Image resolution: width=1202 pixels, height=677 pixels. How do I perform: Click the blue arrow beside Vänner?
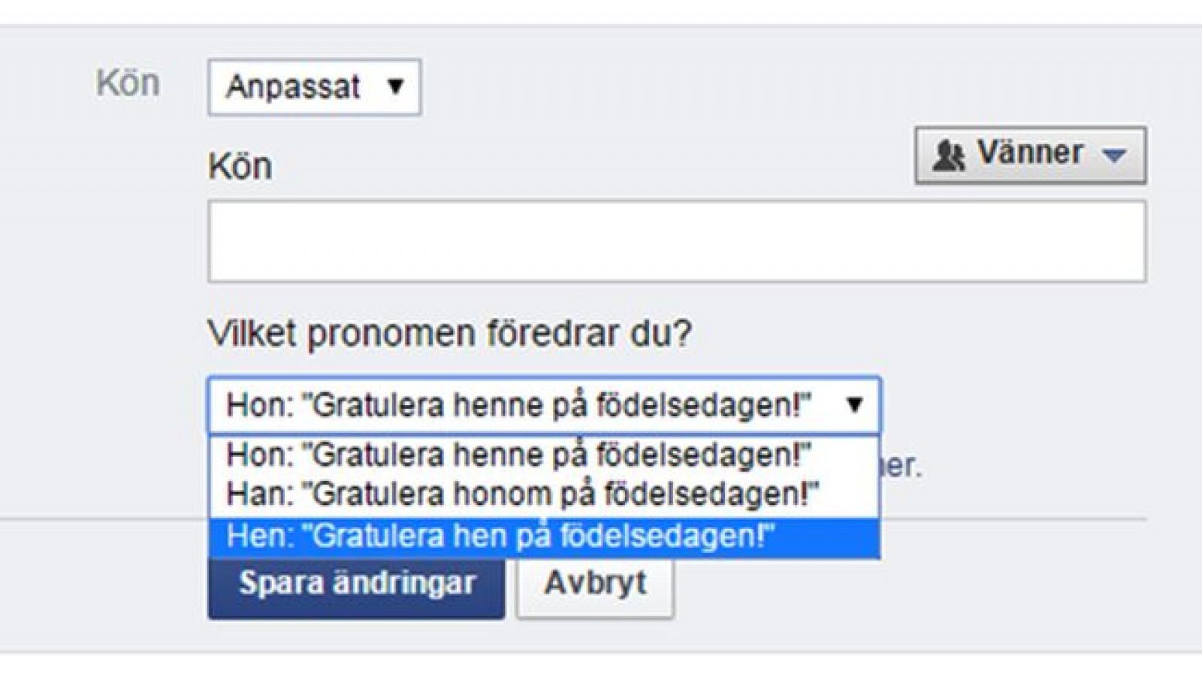1113,156
